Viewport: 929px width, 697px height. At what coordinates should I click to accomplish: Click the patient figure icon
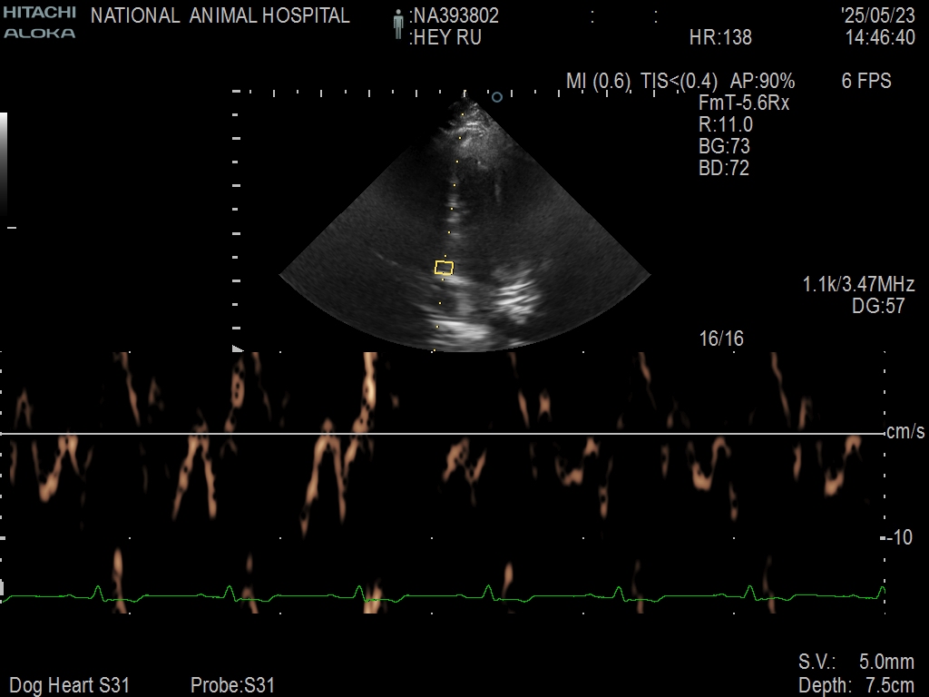397,25
